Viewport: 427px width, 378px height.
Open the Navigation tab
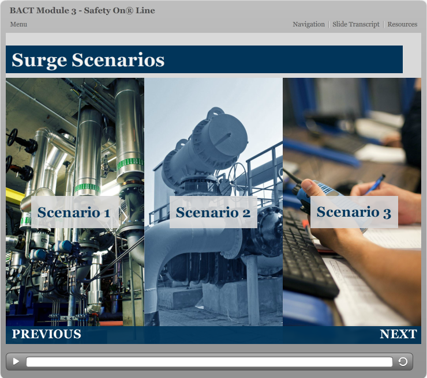point(309,24)
